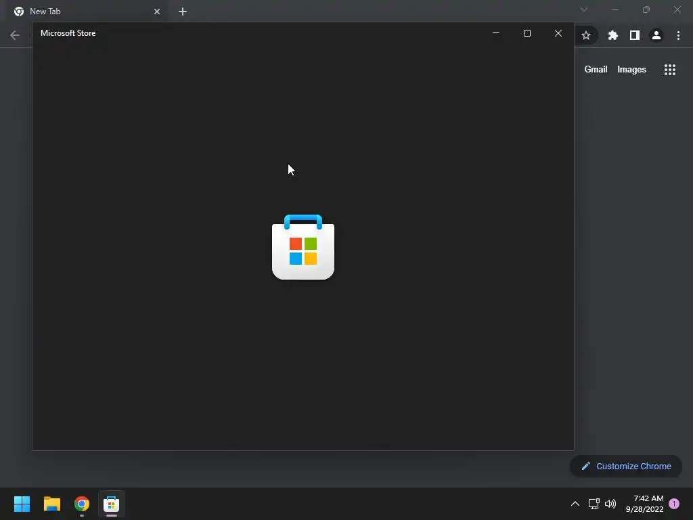This screenshot has height=520, width=693.
Task: Close the New Tab tab
Action: [x=157, y=12]
